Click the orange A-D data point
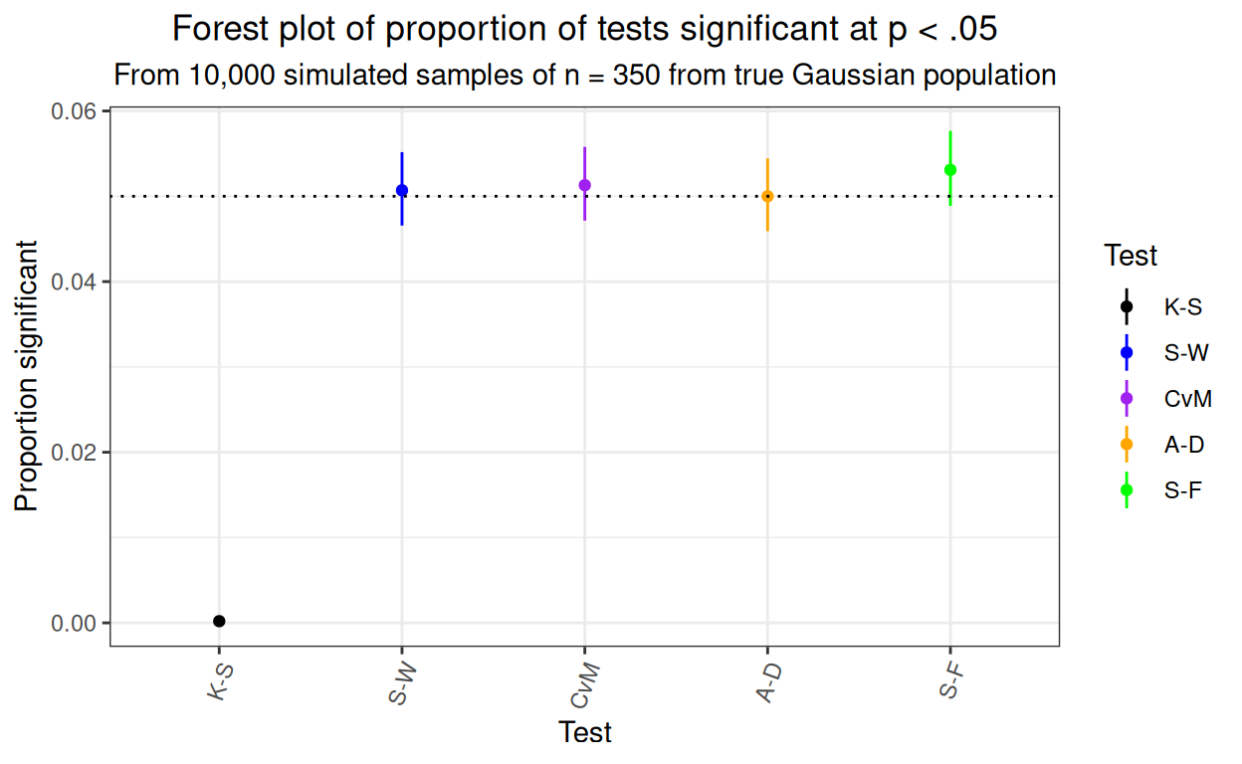The width and height of the screenshot is (1242, 764). pos(767,196)
